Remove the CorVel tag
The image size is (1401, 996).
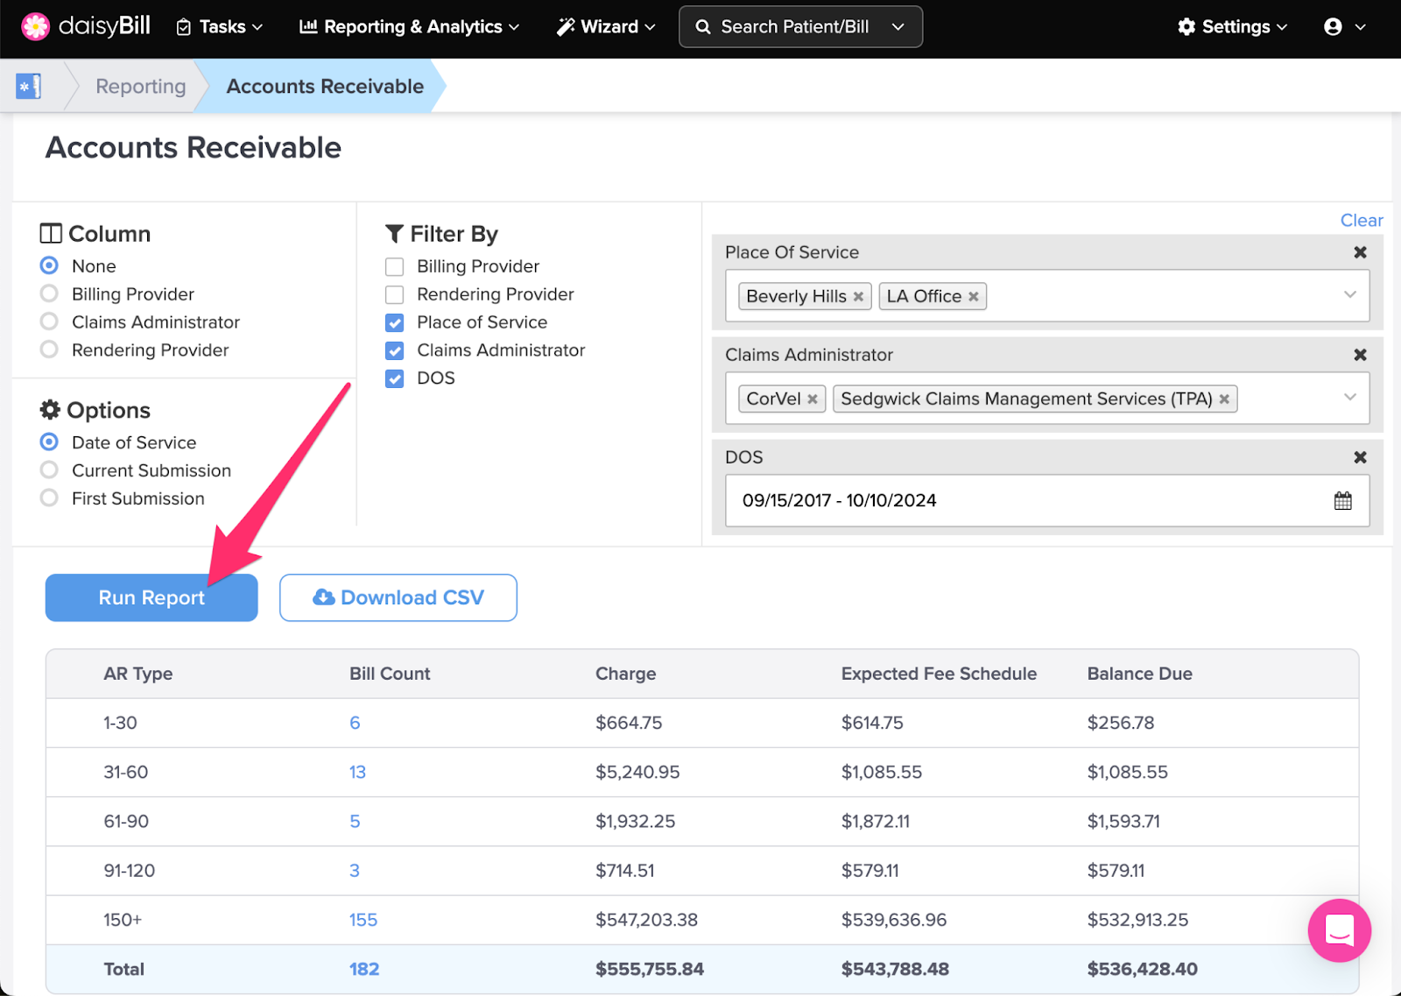click(x=813, y=399)
